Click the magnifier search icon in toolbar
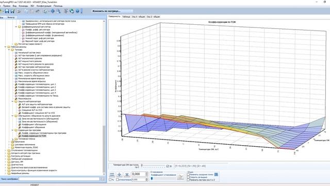Image resolution: width=330 pixels, height=186 pixels. (58, 11)
